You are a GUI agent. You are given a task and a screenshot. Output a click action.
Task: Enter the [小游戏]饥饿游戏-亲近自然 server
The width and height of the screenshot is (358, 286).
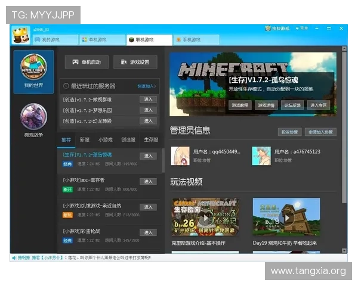coord(148,207)
